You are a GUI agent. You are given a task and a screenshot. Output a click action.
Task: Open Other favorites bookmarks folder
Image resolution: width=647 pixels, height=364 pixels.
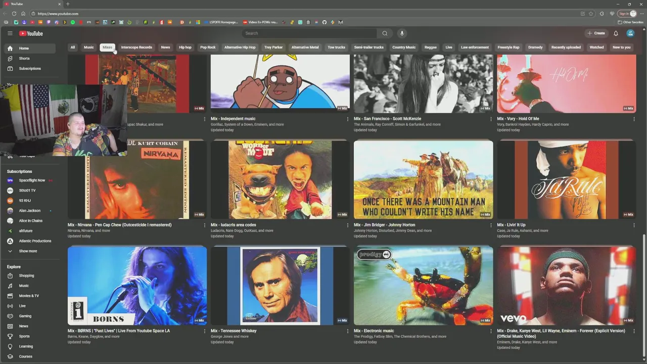[x=631, y=22]
